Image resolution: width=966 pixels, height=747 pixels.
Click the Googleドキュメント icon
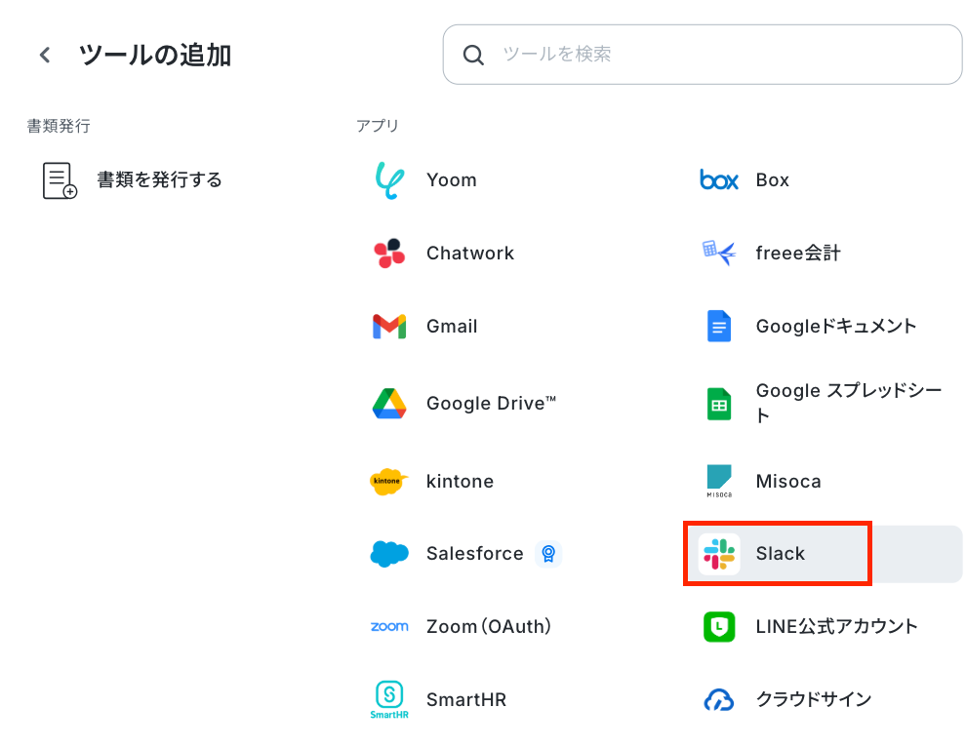[x=719, y=327]
